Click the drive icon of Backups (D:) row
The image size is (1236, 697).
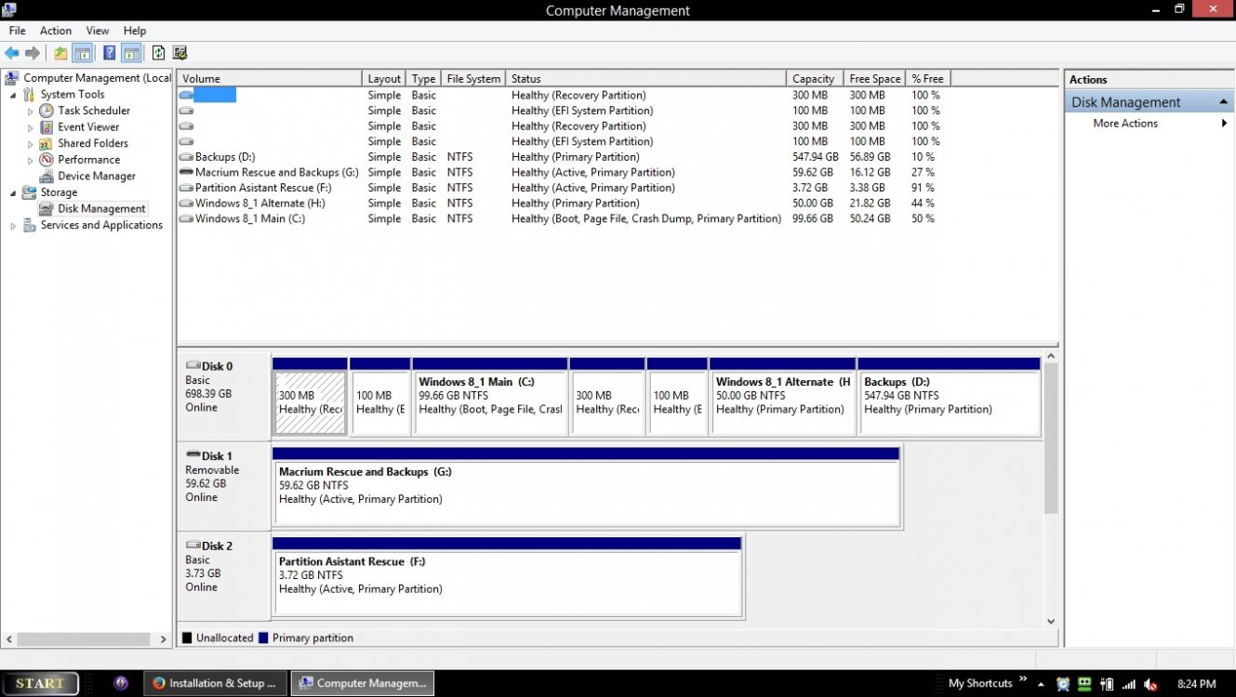[186, 157]
